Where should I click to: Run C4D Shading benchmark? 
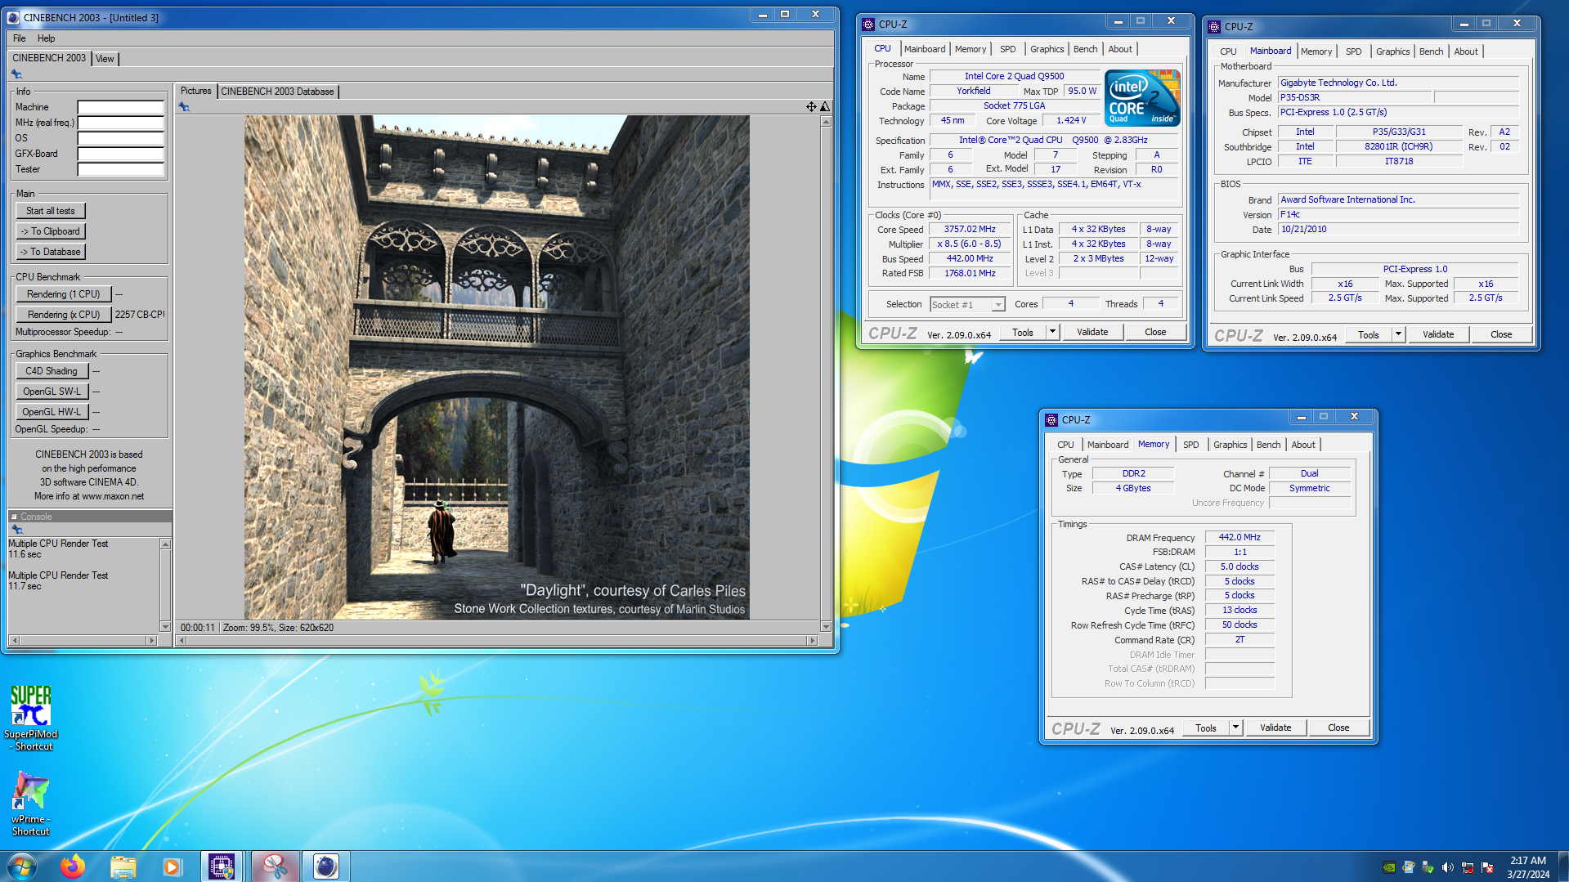click(51, 371)
